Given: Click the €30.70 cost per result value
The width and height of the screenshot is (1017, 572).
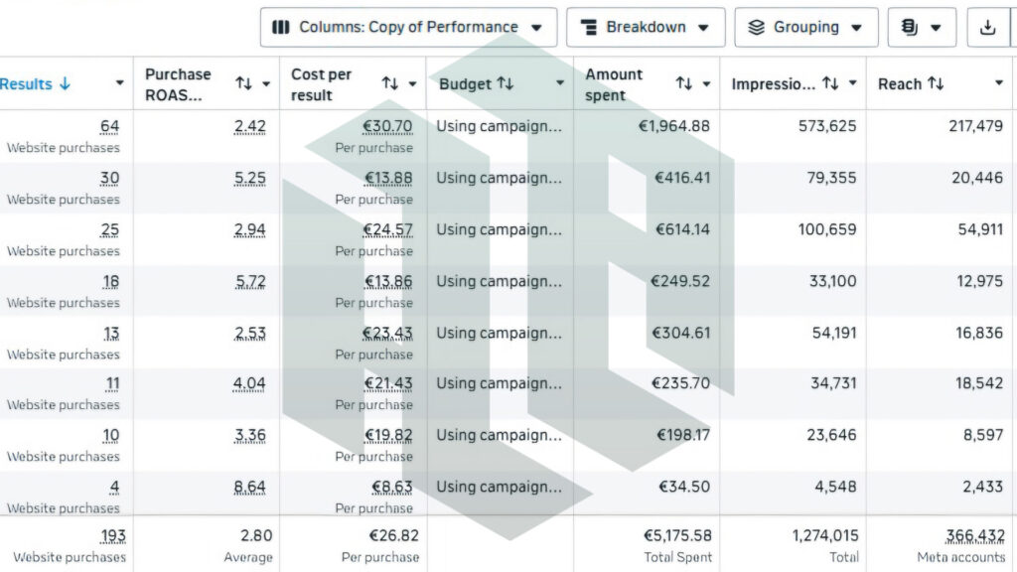Looking at the screenshot, I should point(387,126).
